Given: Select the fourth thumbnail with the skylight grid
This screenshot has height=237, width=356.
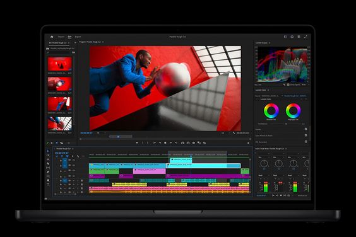Looking at the screenshot, I should [x=59, y=124].
